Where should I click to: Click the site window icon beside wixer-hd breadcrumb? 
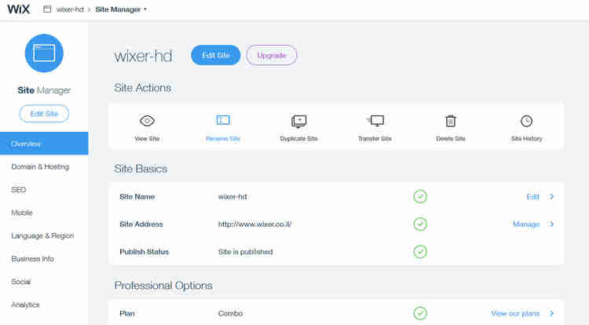[x=47, y=9]
